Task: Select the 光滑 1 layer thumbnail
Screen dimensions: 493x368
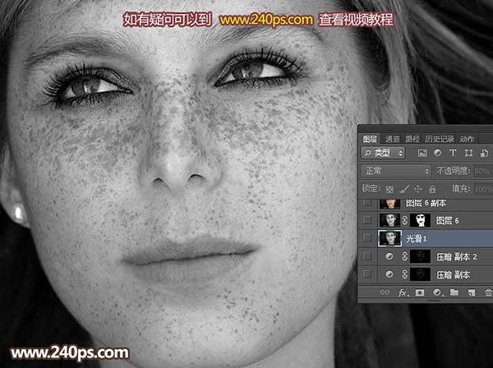Action: coord(389,238)
